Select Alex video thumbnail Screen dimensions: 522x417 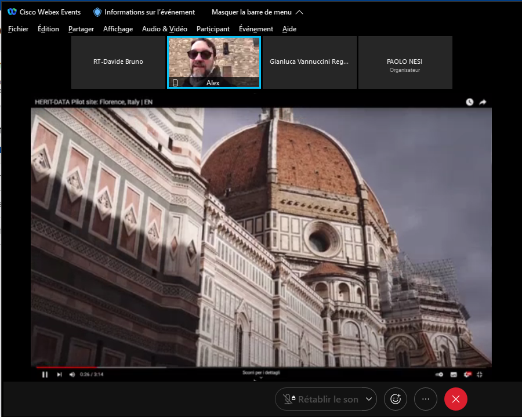213,62
